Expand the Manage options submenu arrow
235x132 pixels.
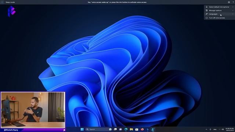[233, 11]
